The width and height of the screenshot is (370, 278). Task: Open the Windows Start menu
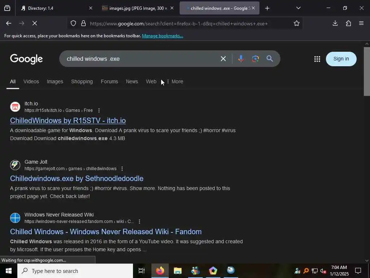(x=9, y=271)
